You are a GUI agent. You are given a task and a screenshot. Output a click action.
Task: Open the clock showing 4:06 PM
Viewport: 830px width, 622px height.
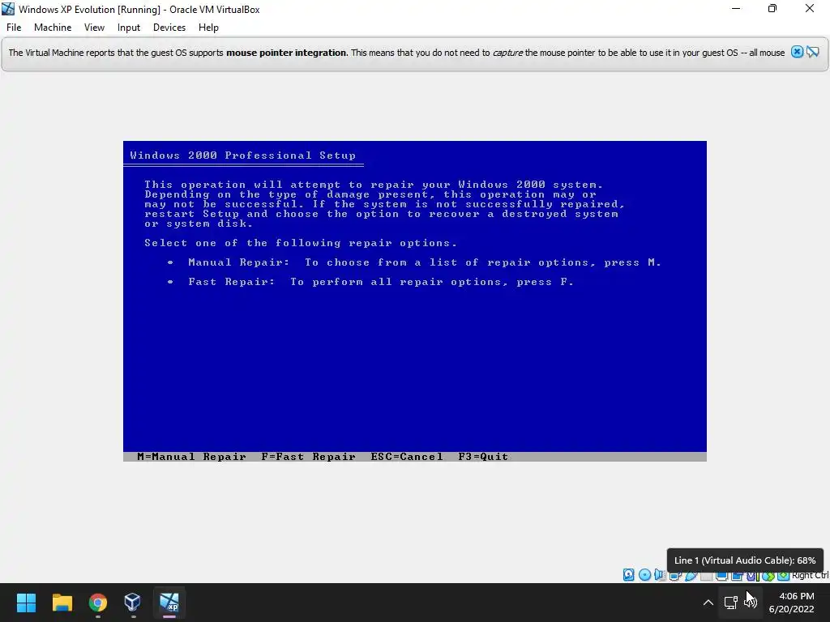pos(791,603)
